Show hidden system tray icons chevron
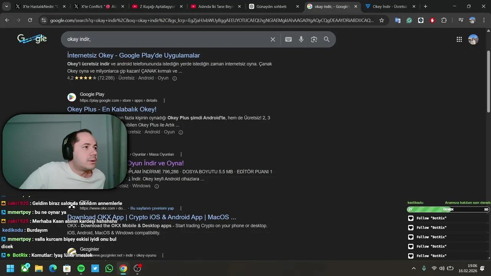This screenshot has height=276, width=491. point(414,268)
